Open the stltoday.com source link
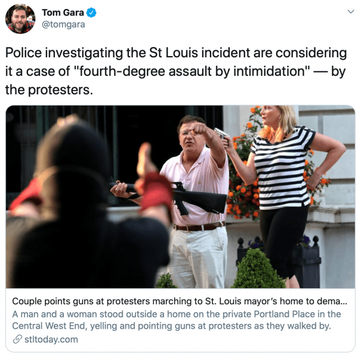The width and height of the screenshot is (358, 358). tap(51, 340)
